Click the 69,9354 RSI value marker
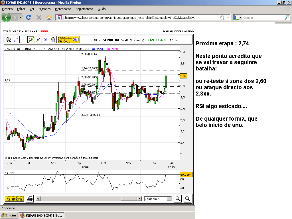 (186, 175)
